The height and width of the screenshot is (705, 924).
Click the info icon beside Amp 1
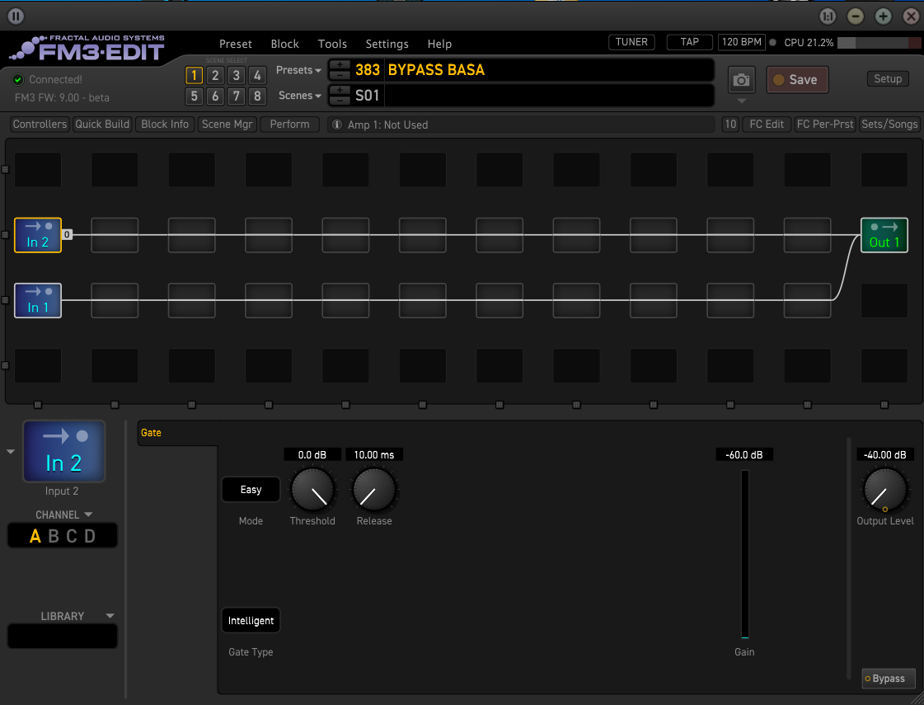337,125
